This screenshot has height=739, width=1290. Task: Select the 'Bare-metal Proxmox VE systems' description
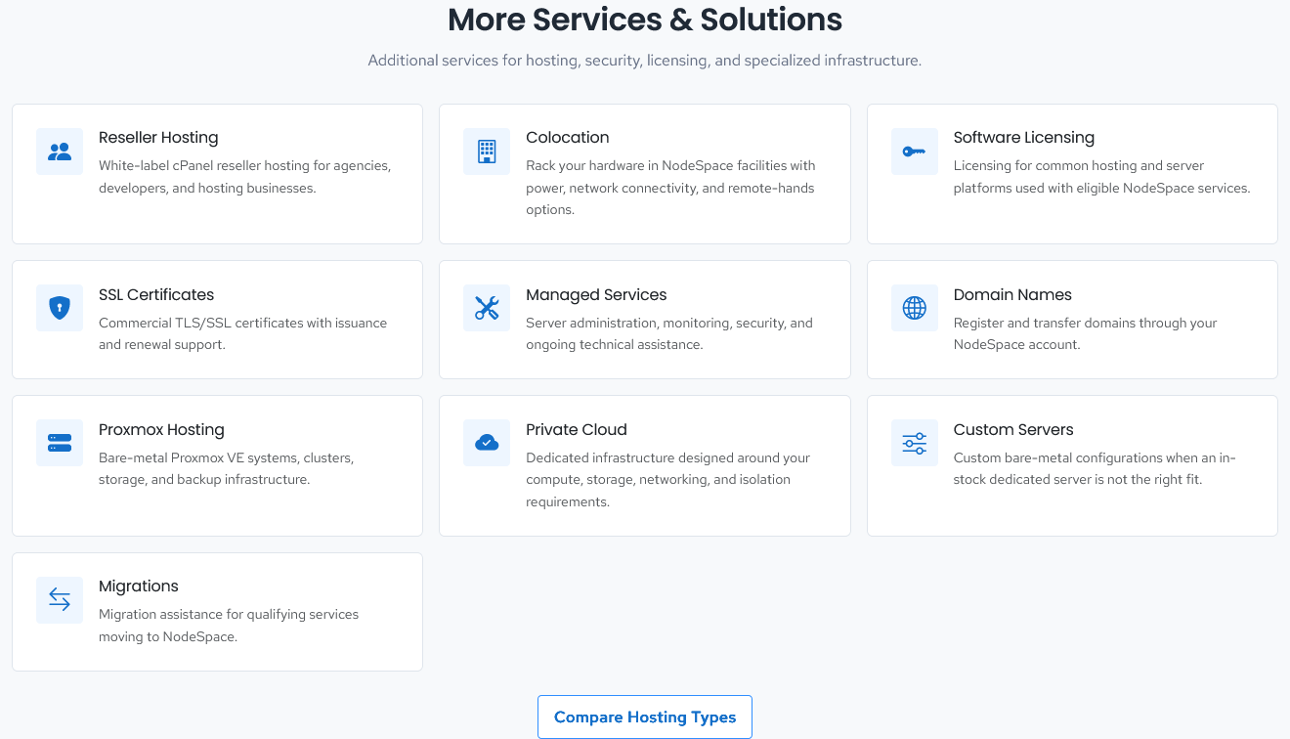pos(227,468)
